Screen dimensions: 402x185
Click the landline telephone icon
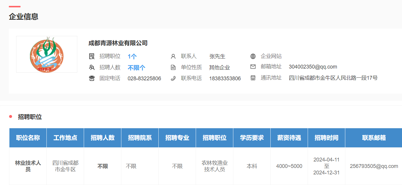click(x=92, y=78)
